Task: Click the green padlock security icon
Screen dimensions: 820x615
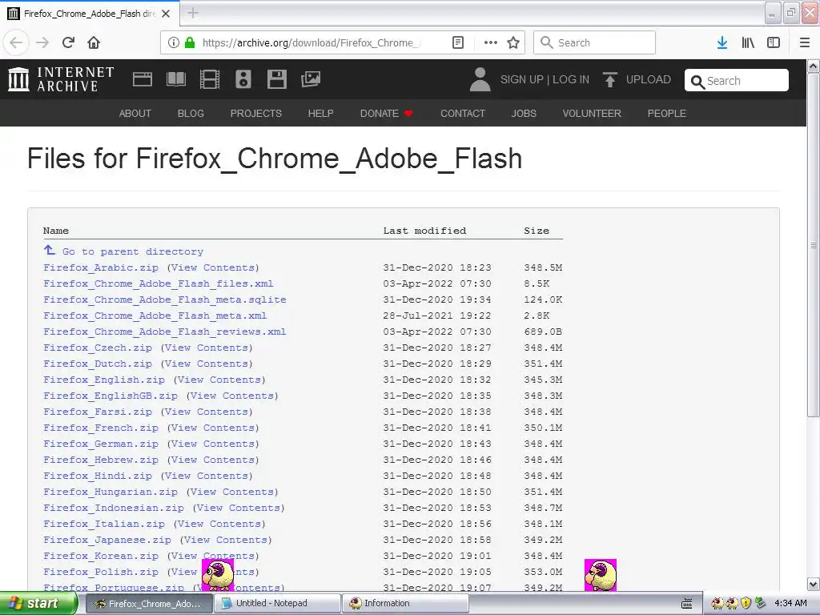Action: [190, 42]
